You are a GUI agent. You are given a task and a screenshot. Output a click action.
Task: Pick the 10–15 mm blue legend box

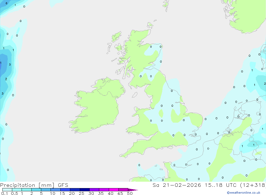56,190
